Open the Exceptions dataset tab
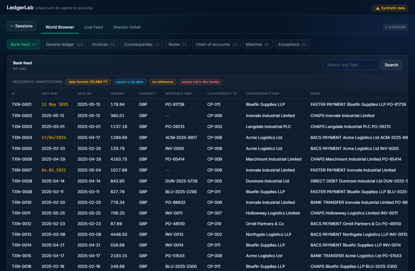This screenshot has width=415, height=271. click(292, 44)
